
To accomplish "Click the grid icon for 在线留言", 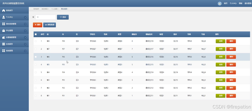I will pos(4,44).
